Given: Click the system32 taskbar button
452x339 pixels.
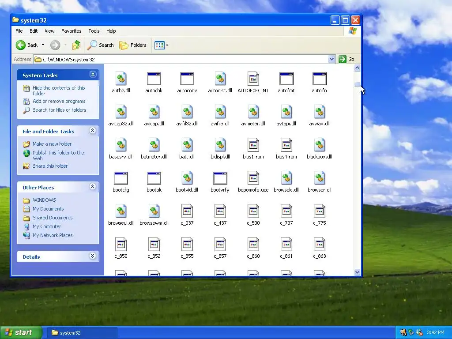Looking at the screenshot, I should tap(82, 333).
